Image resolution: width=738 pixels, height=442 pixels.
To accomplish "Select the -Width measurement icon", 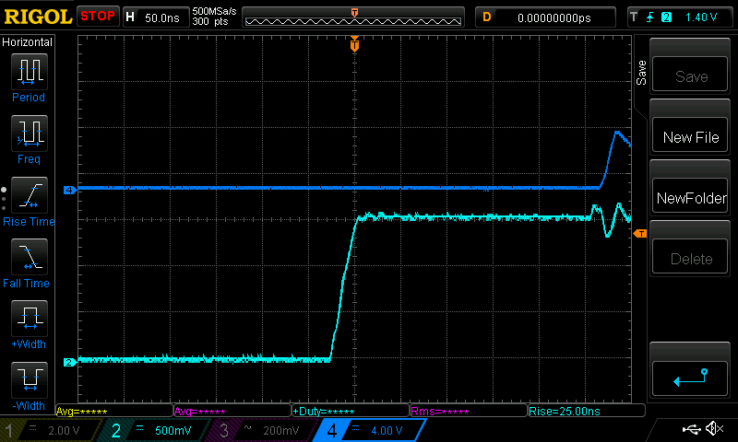I will (29, 379).
